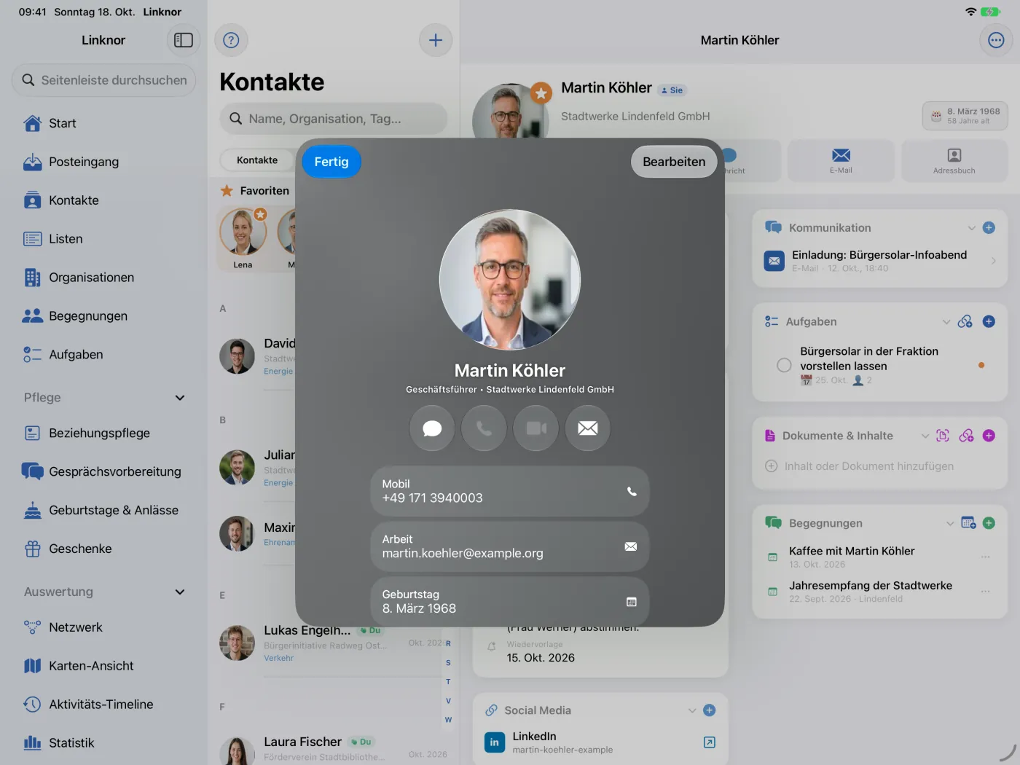Tap the Fertig button

[x=331, y=162]
